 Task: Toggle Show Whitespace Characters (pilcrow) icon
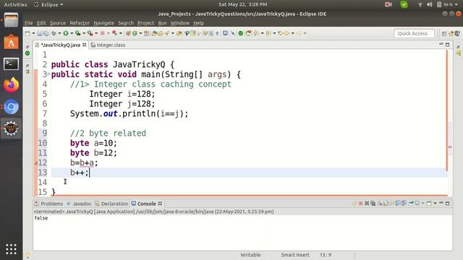coord(217,33)
